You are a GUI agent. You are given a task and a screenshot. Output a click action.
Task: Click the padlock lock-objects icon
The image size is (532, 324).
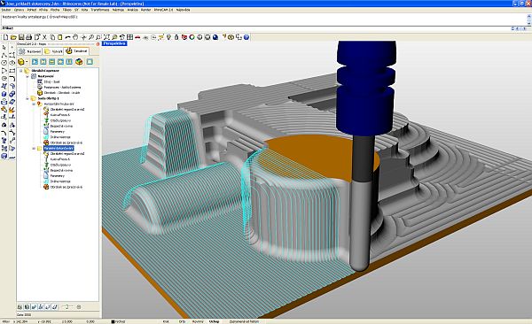176,37
